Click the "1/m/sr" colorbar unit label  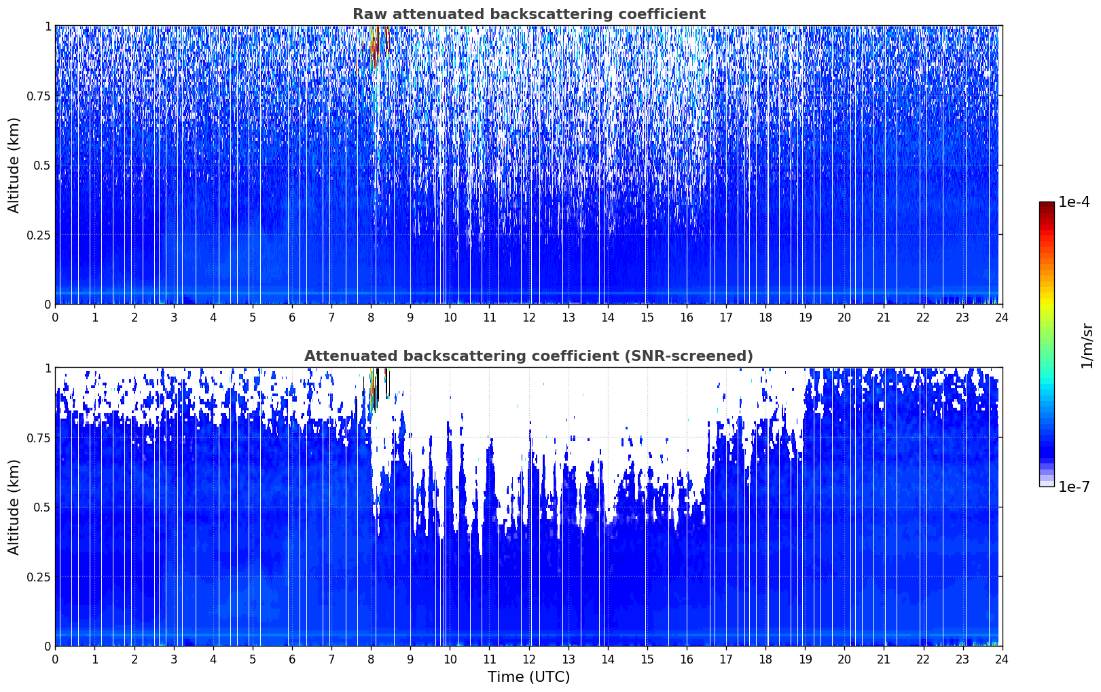1087,345
